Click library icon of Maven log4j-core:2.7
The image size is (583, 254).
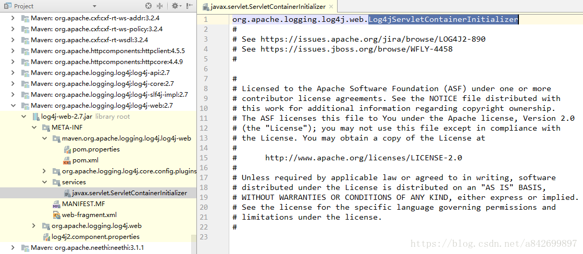pyautogui.click(x=26, y=84)
